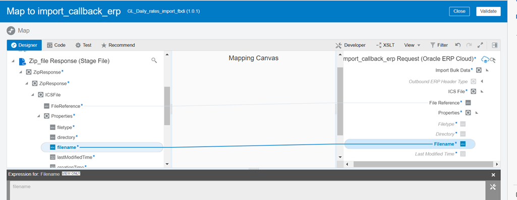Select the target Last Modified Time element
The width and height of the screenshot is (517, 200).
[435, 154]
